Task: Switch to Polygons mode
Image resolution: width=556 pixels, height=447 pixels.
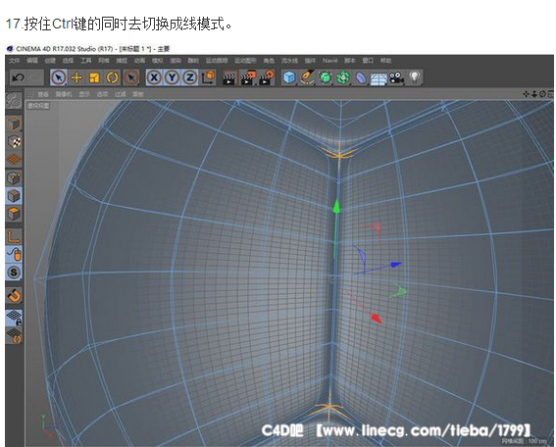Action: pyautogui.click(x=14, y=214)
